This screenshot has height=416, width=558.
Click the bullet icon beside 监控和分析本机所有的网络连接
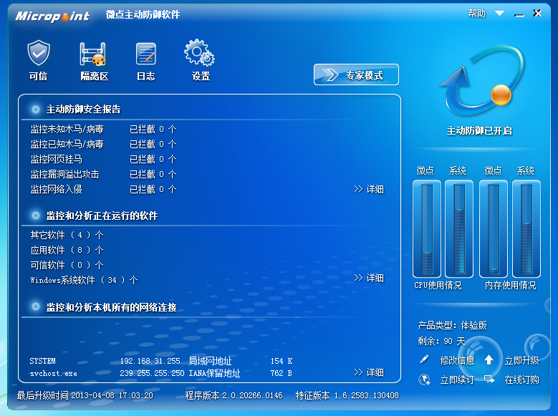click(x=36, y=306)
